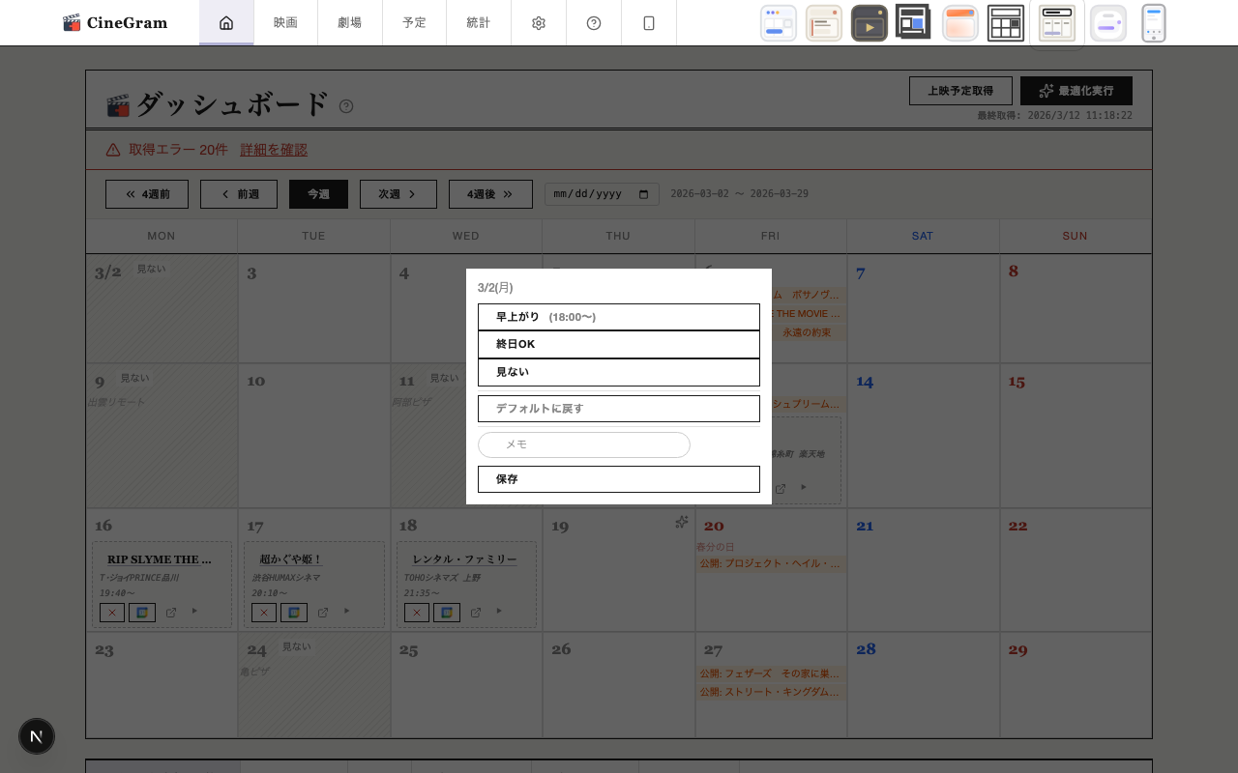Go to the home dashboard icon tab
1238x773 pixels.
point(226,23)
